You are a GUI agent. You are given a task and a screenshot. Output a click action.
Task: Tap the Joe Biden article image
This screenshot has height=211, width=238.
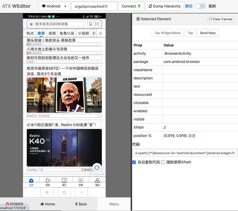[64, 95]
